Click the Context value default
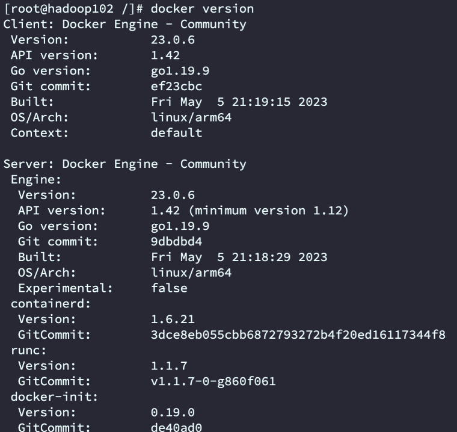Screen dimensions: 457x432 177,133
